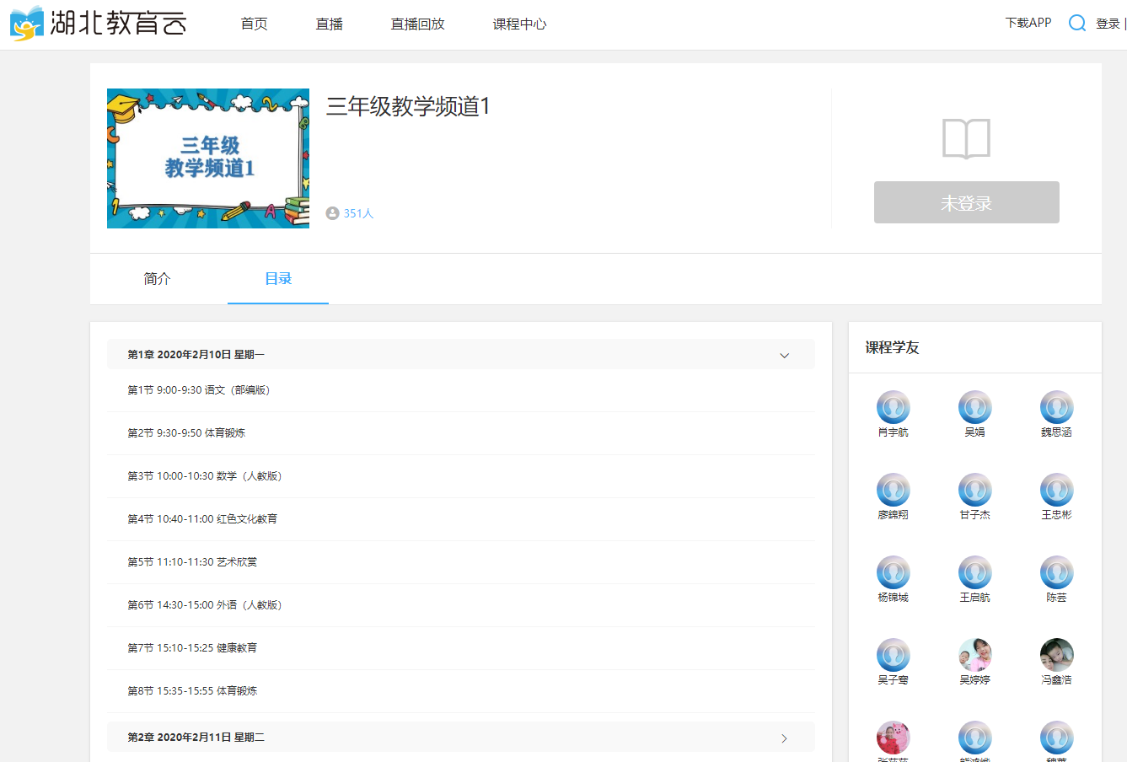Collapse chapter 1 with the down chevron

[784, 355]
